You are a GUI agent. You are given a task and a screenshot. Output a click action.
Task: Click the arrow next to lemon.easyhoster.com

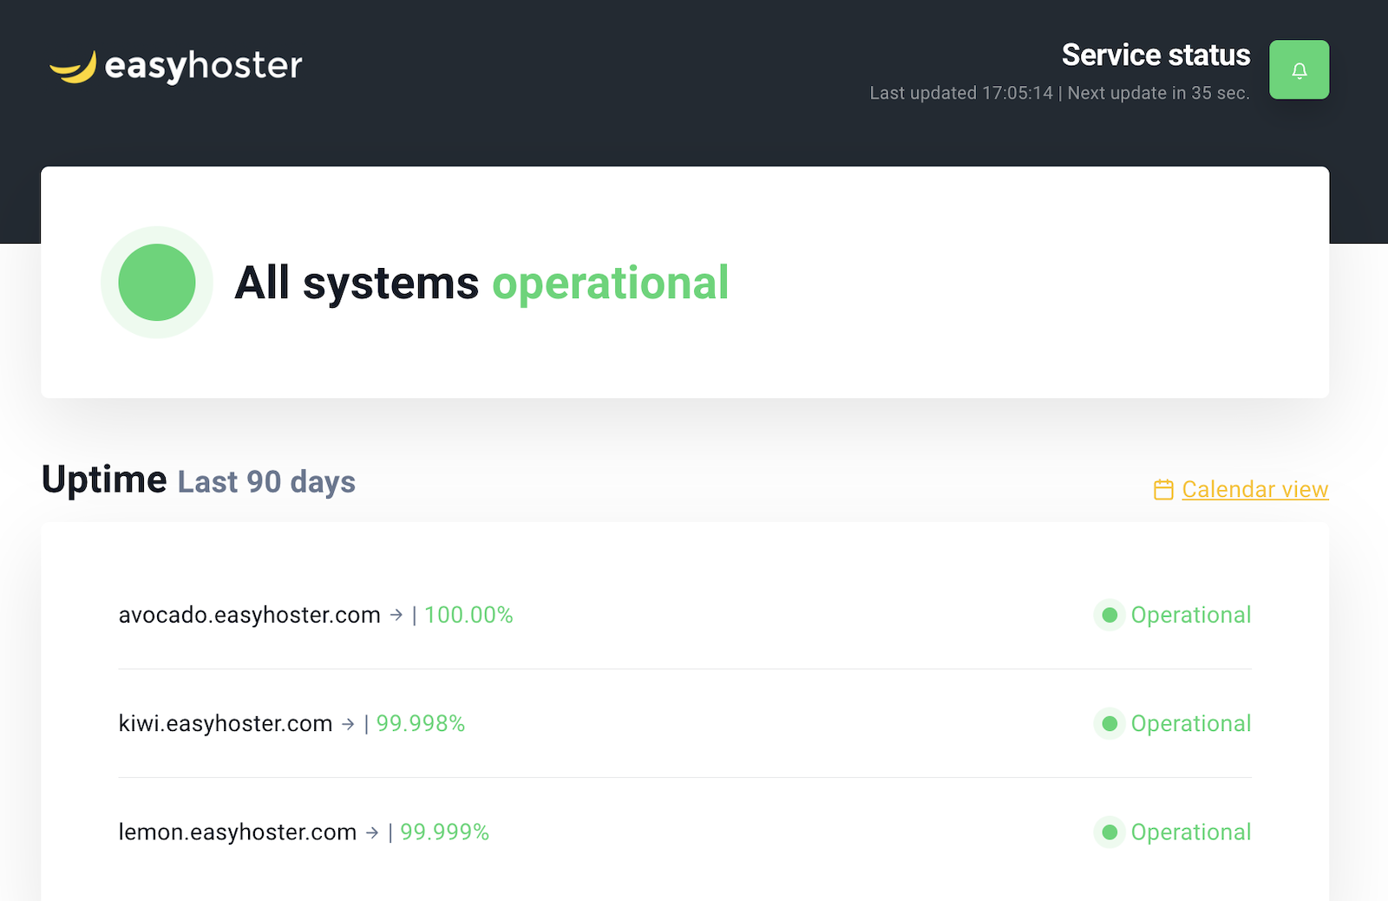(373, 832)
